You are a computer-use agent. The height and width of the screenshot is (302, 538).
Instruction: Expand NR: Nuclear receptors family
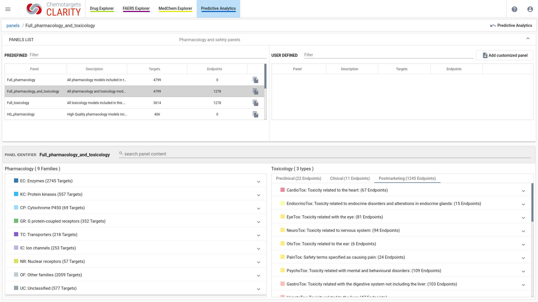(259, 262)
